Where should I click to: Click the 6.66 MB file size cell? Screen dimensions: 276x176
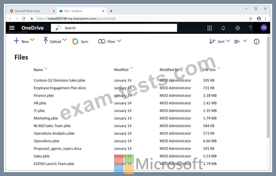pyautogui.click(x=210, y=141)
